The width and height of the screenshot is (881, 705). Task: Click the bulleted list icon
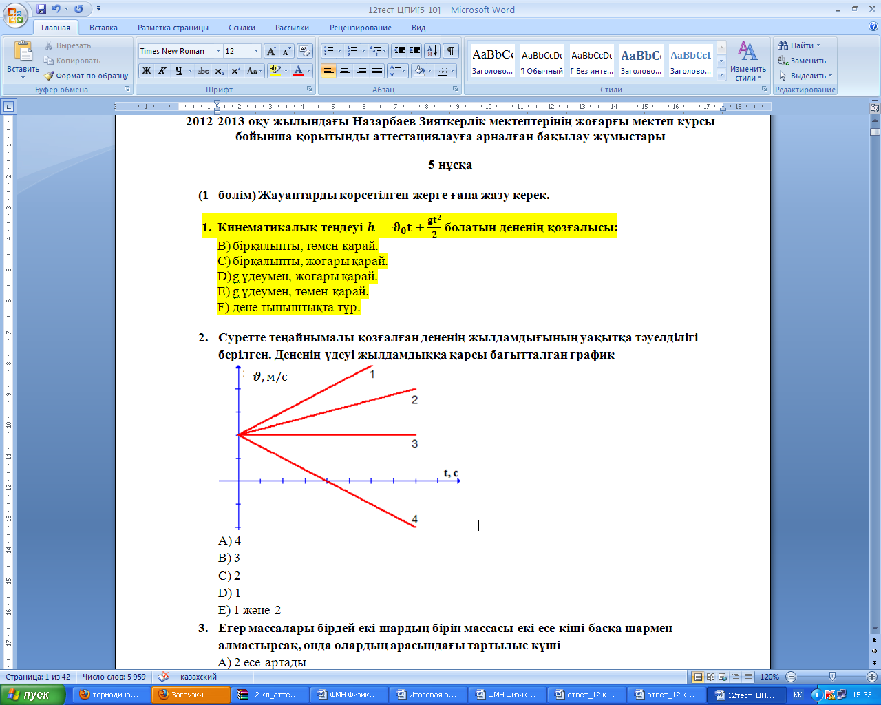click(328, 51)
